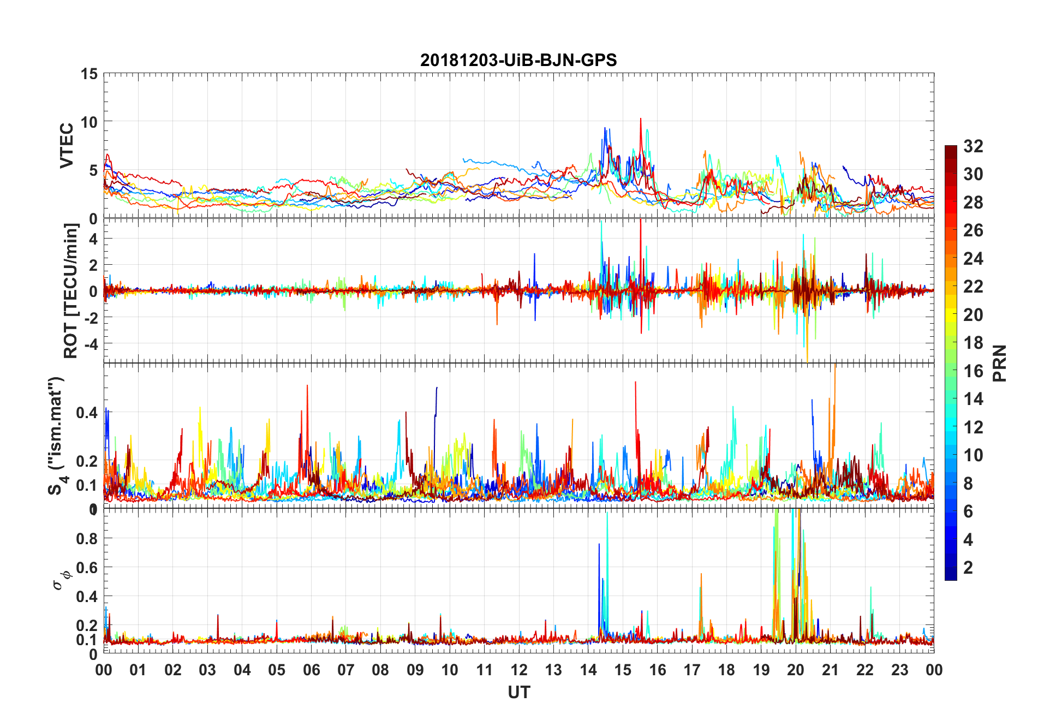Click the VTEC tick label 15
This screenshot has height=726, width=1038.
click(89, 74)
